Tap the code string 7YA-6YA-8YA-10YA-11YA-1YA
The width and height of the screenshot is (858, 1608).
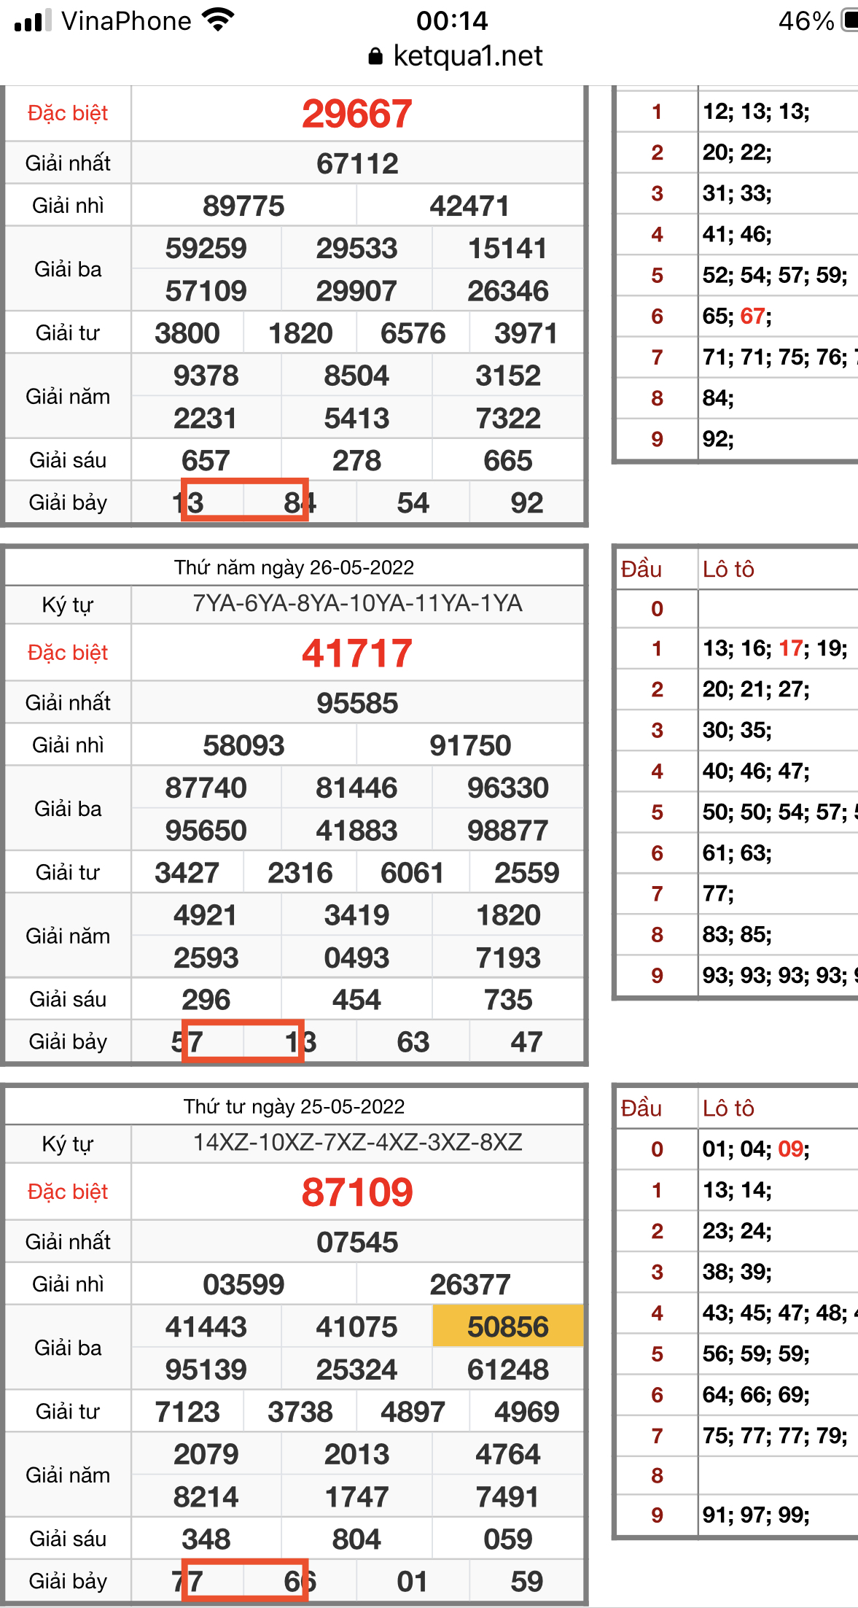point(357,604)
